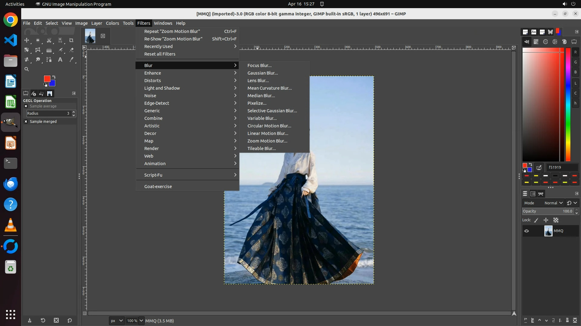Select the Move tool
The image size is (581, 326).
(27, 40)
